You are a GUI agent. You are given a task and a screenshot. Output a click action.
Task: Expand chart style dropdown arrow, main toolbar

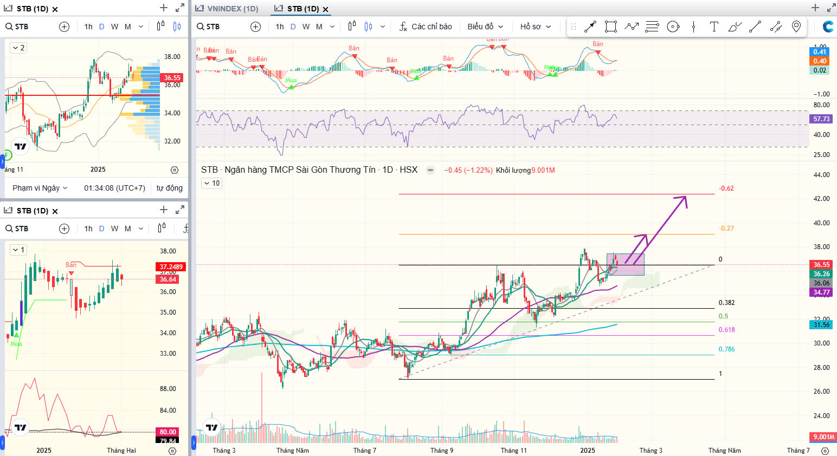coord(383,27)
